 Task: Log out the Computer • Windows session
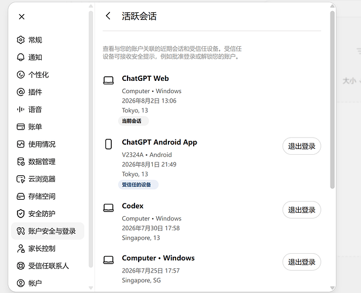(301, 262)
